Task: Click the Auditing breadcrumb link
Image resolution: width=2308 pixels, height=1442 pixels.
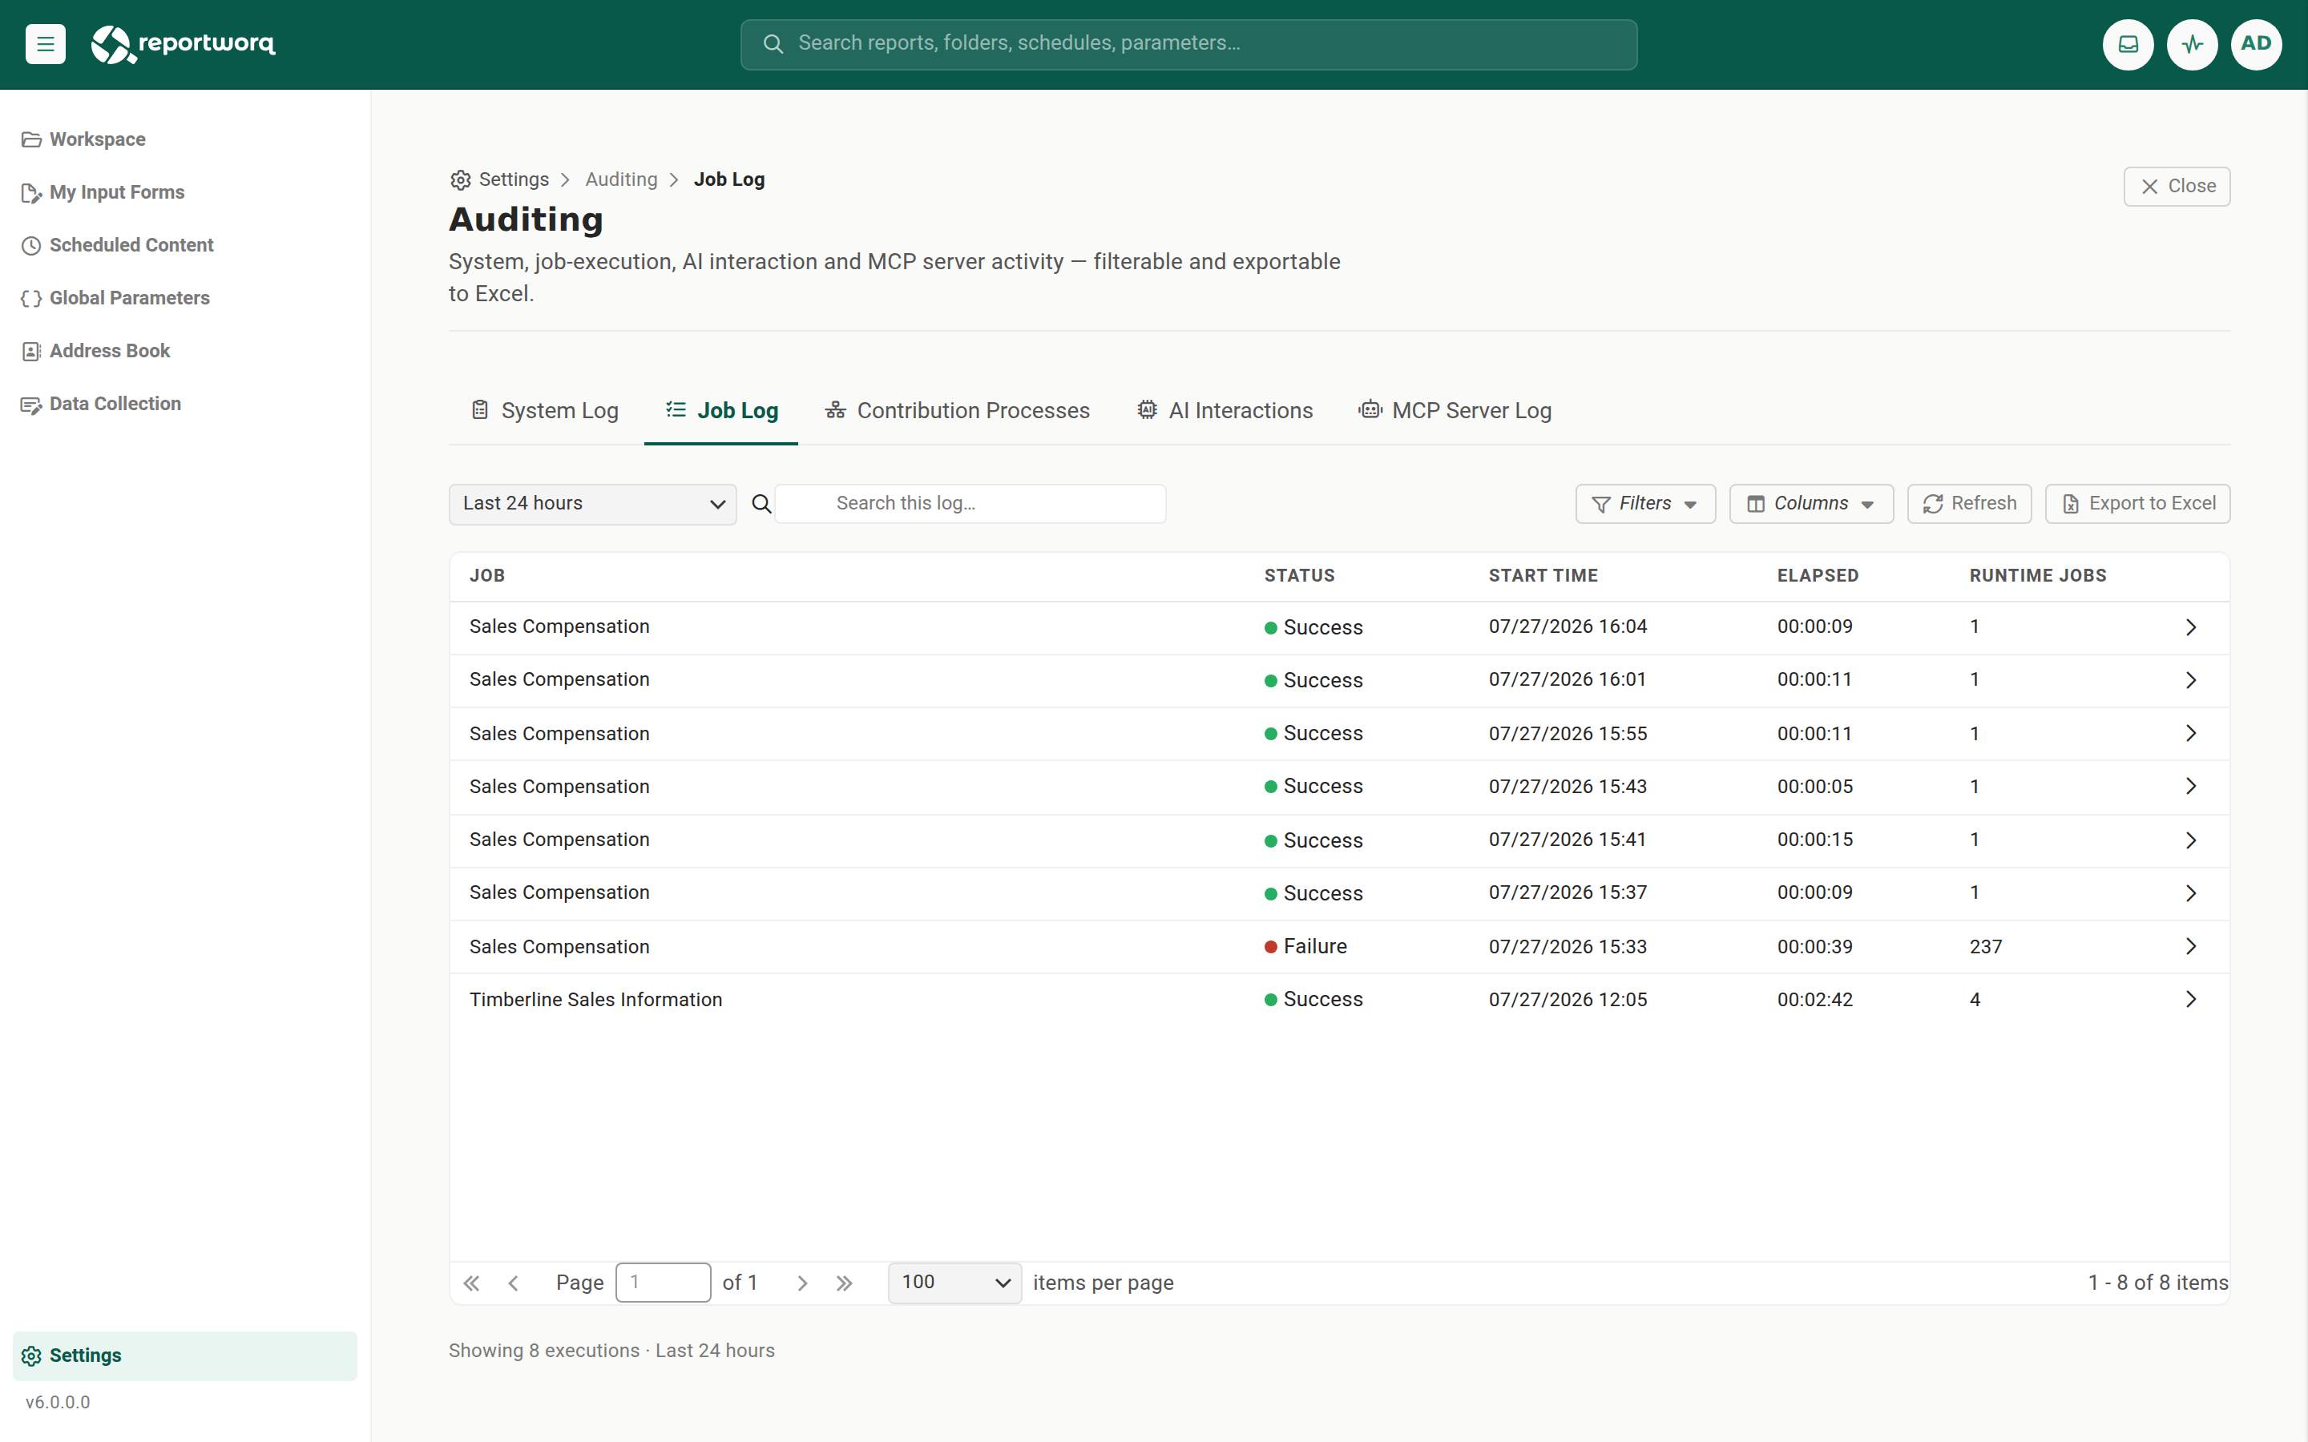Action: (x=621, y=179)
